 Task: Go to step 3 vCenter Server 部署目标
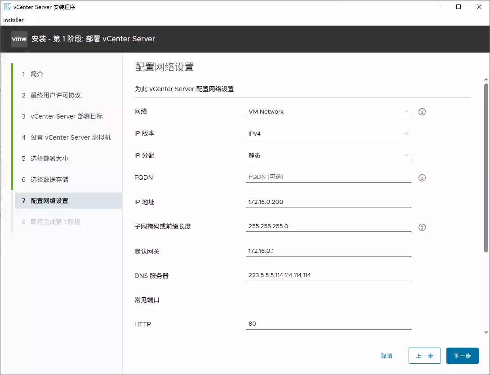click(x=67, y=116)
